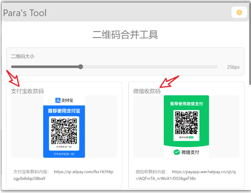Click the WeChat payapp URL text

(186, 175)
